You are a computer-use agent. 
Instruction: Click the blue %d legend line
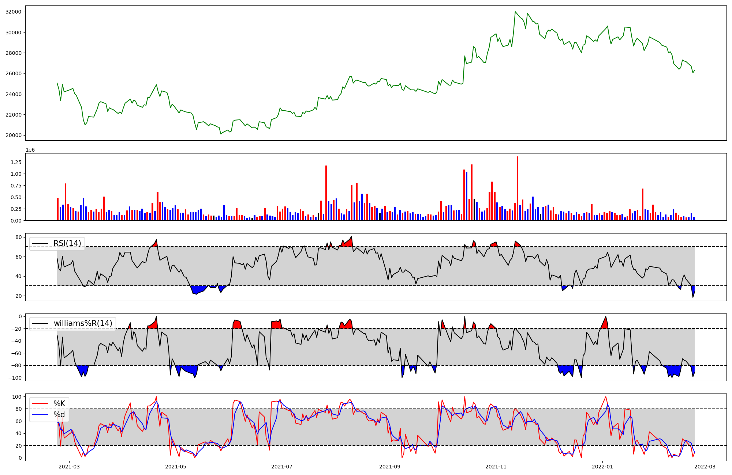pos(40,415)
